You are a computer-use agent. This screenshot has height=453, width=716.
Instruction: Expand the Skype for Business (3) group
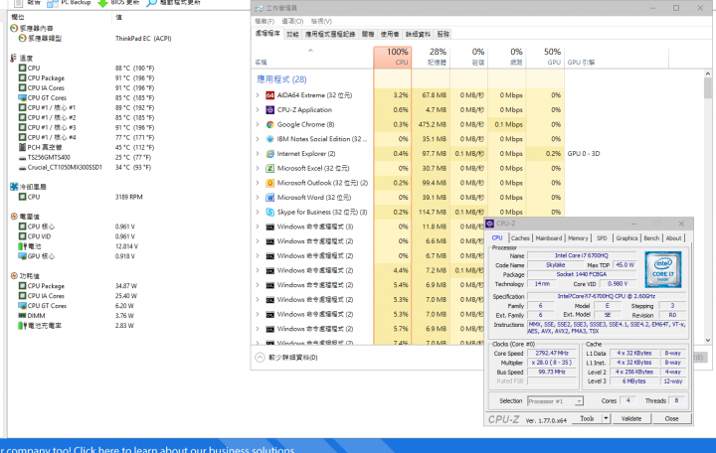[x=258, y=213]
